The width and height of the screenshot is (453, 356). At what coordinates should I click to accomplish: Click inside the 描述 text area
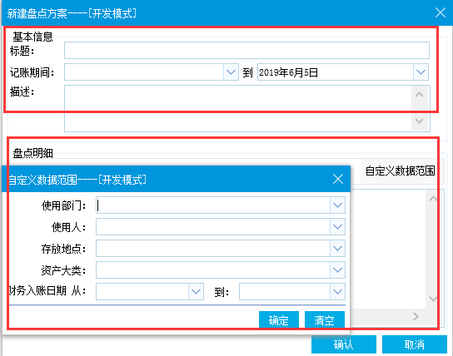coord(238,108)
